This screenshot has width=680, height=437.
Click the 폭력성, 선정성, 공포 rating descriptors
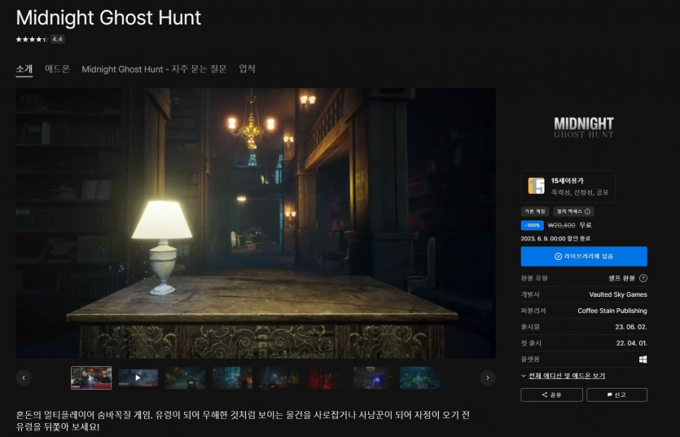tap(581, 192)
